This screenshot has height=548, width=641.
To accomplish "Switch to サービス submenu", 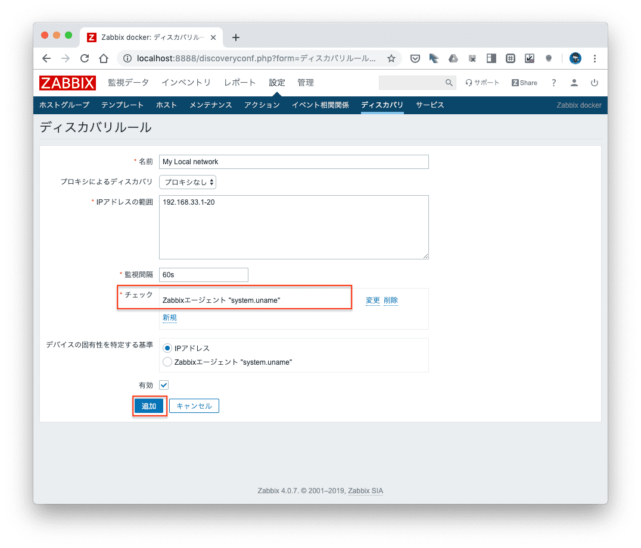I will [430, 105].
